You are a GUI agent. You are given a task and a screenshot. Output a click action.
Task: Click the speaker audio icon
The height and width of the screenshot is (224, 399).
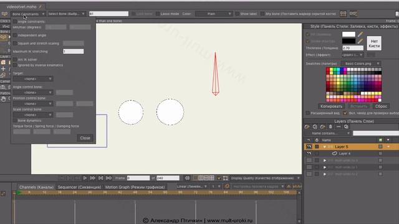click(x=187, y=178)
